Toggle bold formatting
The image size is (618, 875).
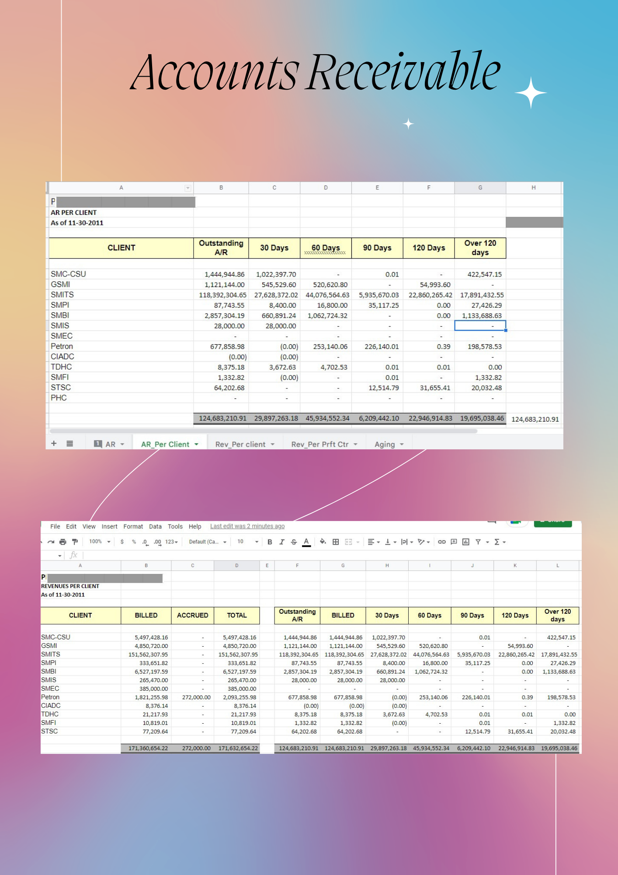pyautogui.click(x=270, y=542)
